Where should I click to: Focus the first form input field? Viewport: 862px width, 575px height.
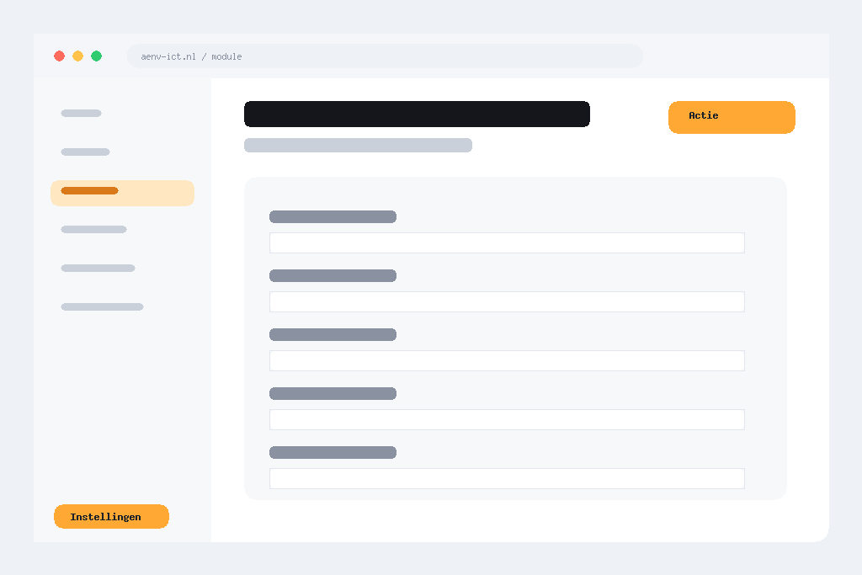point(507,243)
